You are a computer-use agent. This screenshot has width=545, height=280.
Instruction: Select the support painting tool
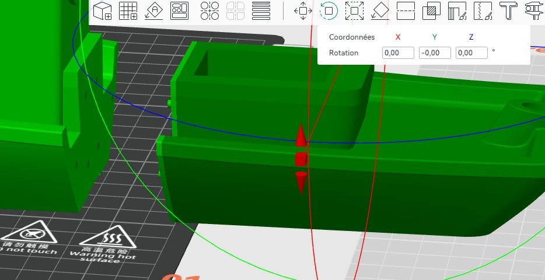[x=457, y=10]
